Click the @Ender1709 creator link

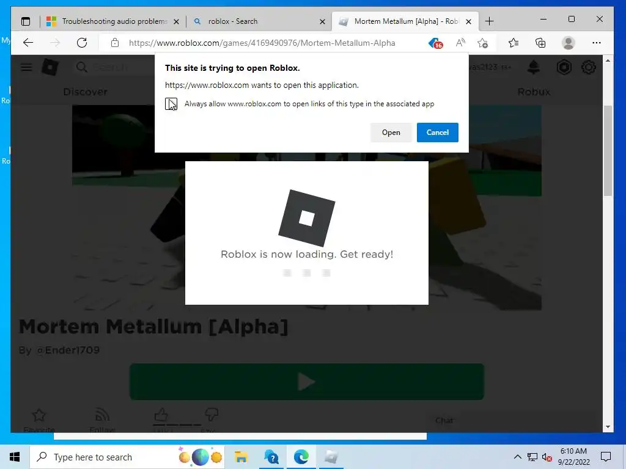point(68,350)
